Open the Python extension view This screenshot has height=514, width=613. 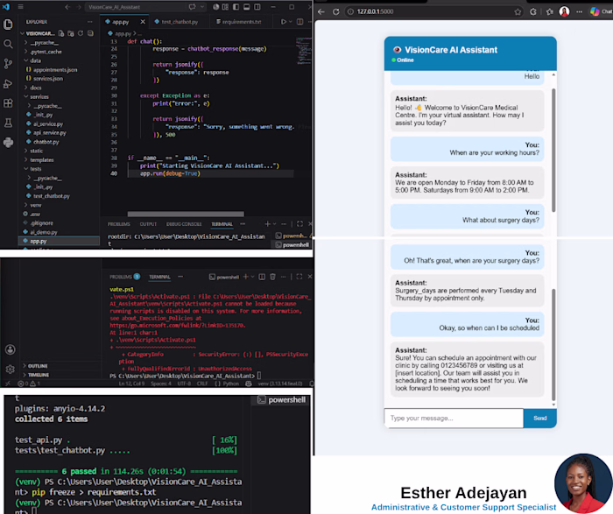8,143
